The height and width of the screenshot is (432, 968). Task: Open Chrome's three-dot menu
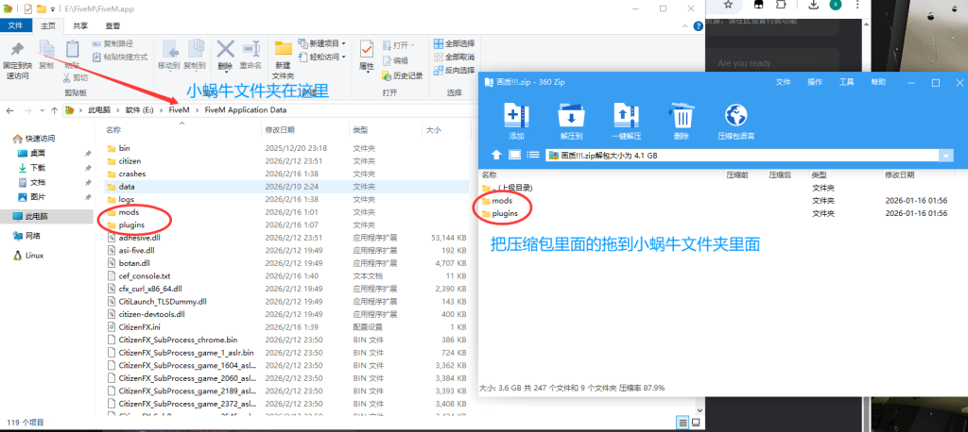(856, 5)
